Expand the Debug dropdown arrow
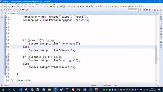Image resolution: width=163 pixels, height=92 pixels. (80, 6)
